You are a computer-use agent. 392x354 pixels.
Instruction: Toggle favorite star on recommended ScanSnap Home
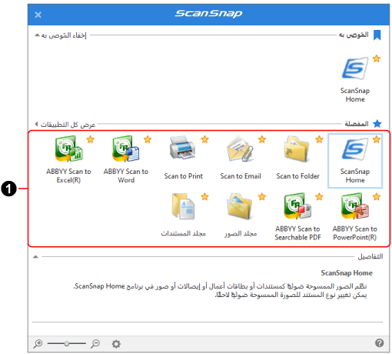377,58
